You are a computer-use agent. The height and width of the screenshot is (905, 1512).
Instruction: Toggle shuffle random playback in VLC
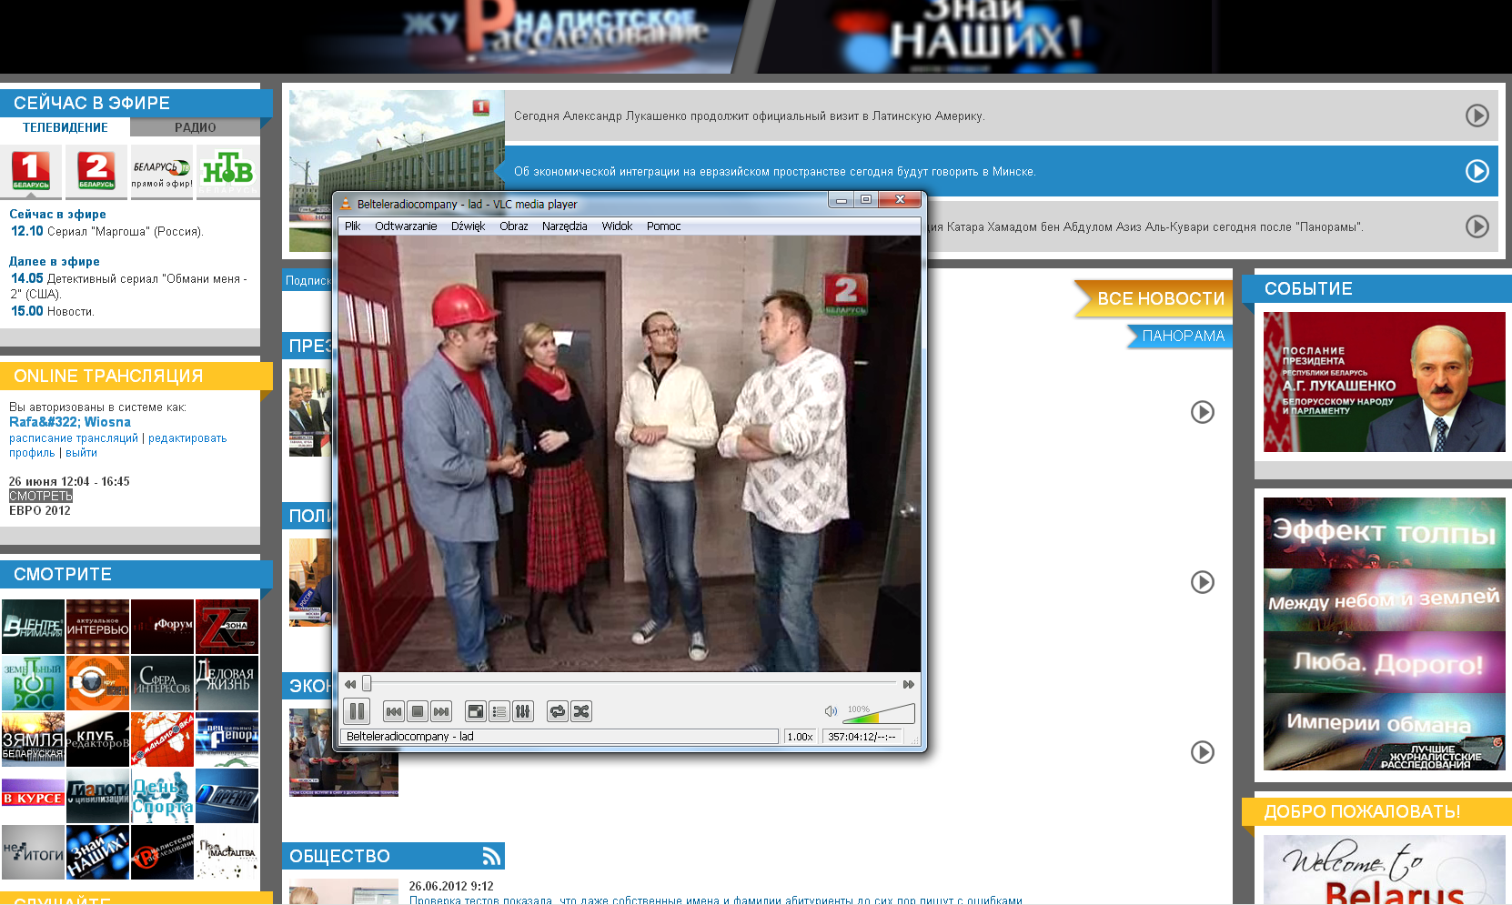(x=580, y=711)
